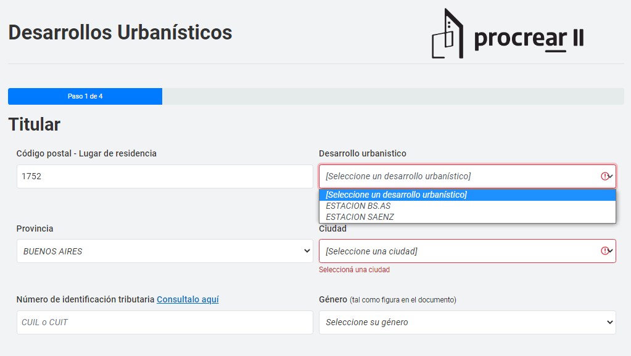Click the blue 'Paso 1 de 4' progress bar
The image size is (631, 356).
85,96
